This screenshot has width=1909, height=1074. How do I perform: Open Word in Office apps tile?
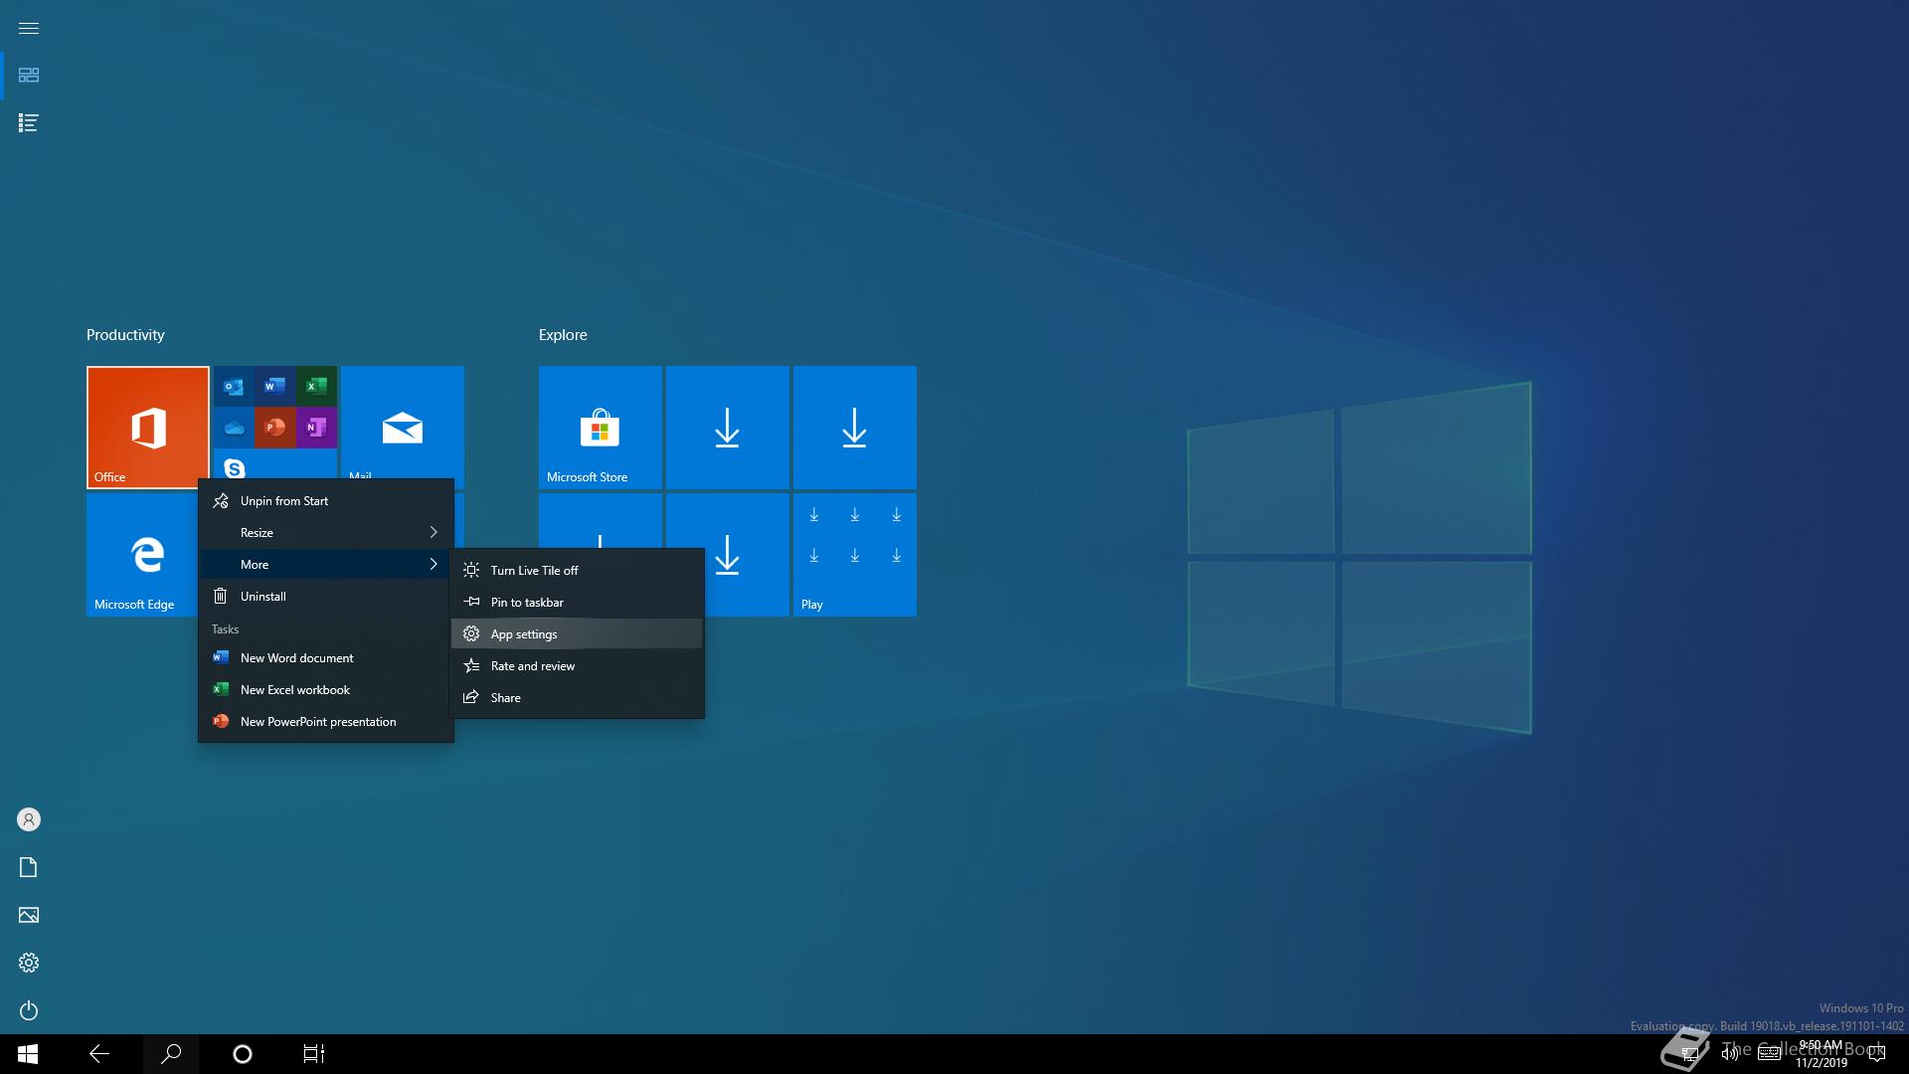(275, 387)
